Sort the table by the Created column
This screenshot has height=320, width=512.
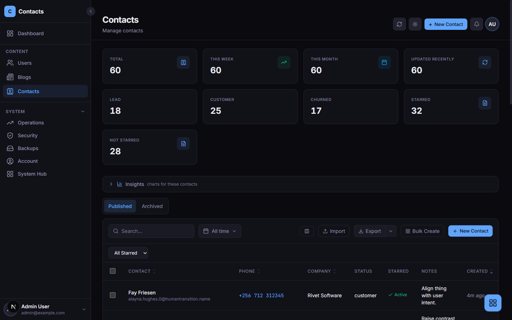point(480,271)
